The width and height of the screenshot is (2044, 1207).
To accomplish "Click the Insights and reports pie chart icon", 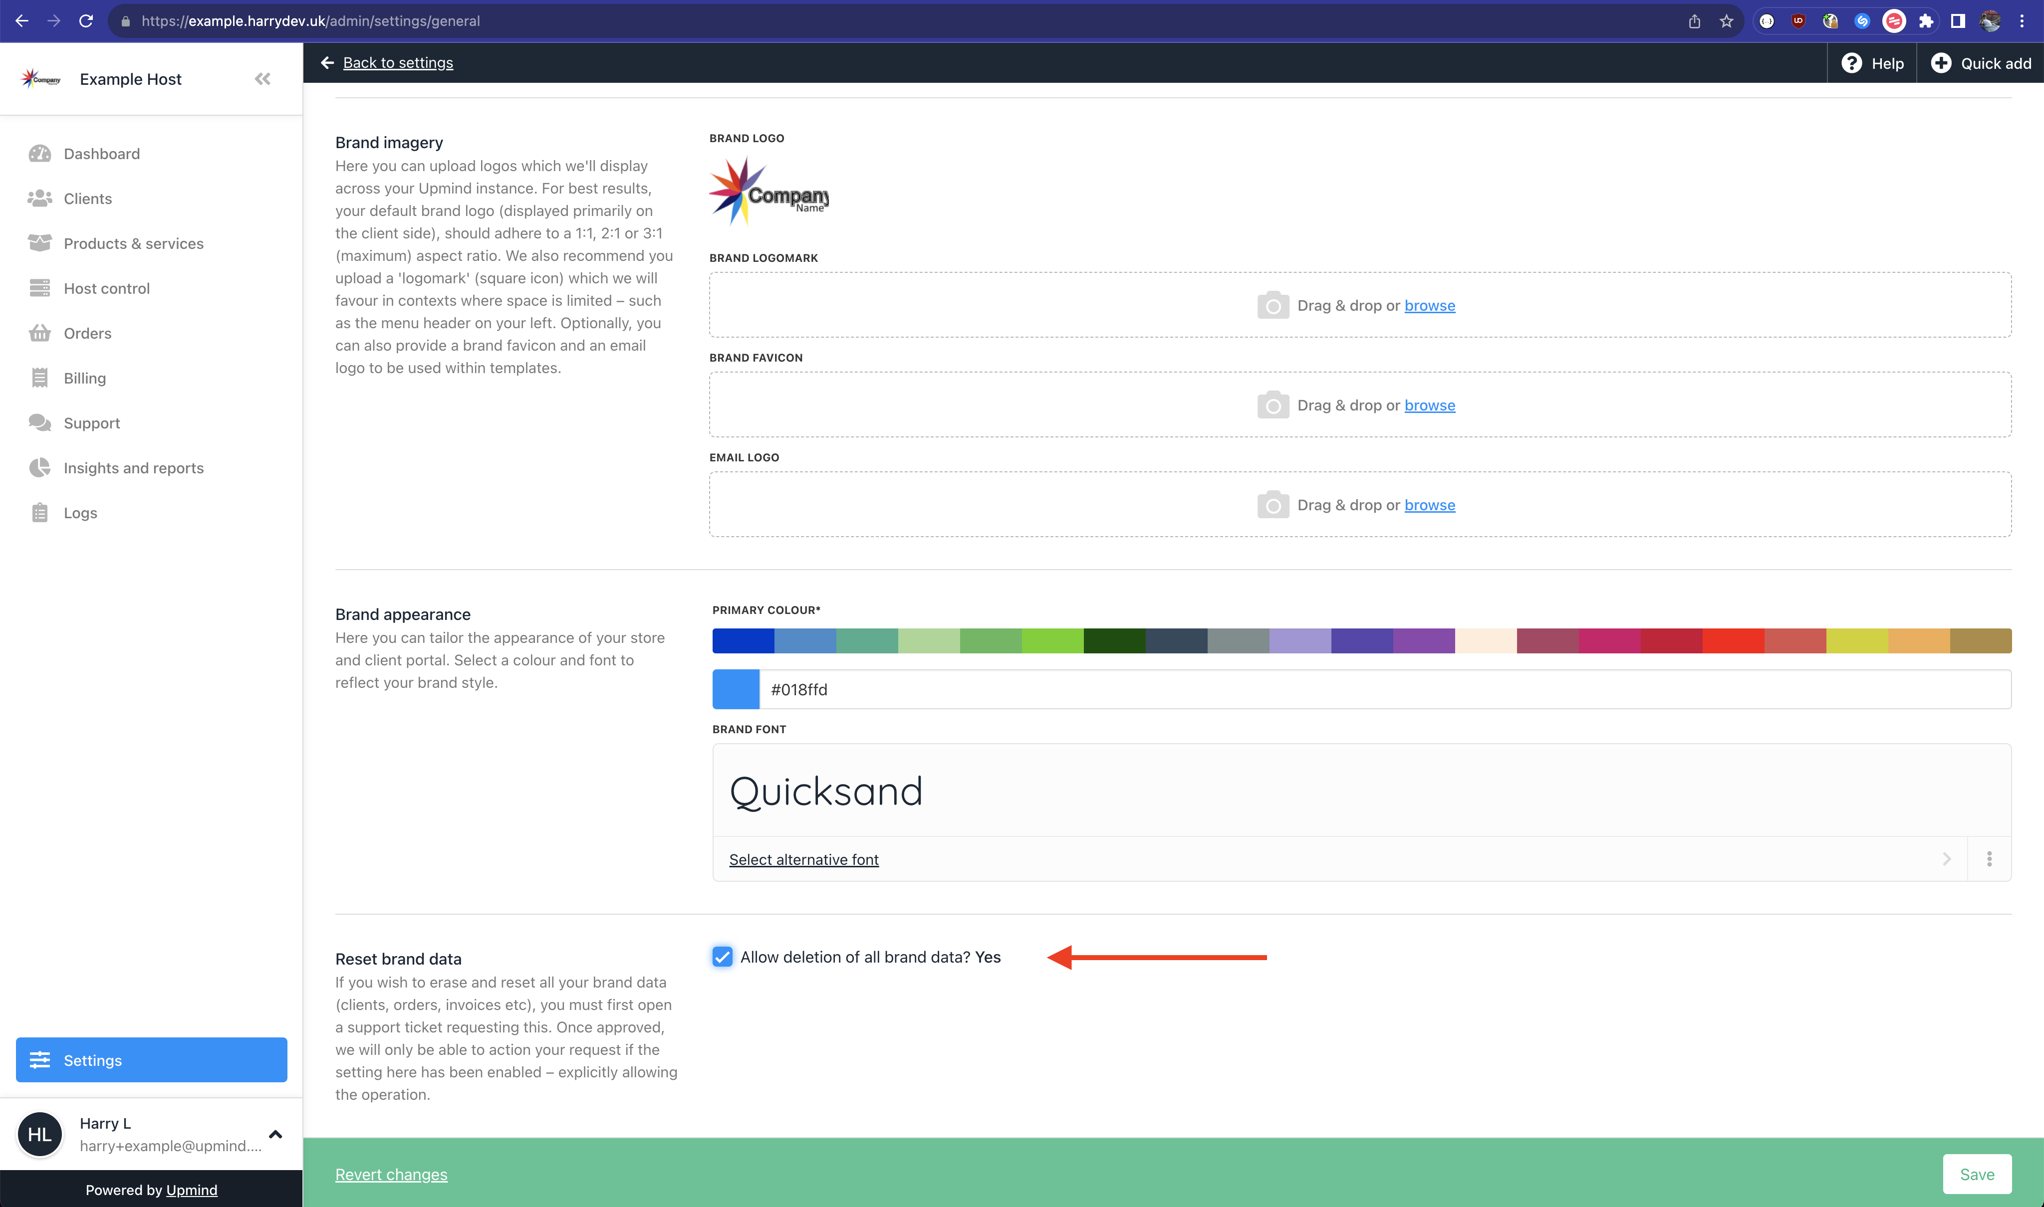I will (39, 468).
